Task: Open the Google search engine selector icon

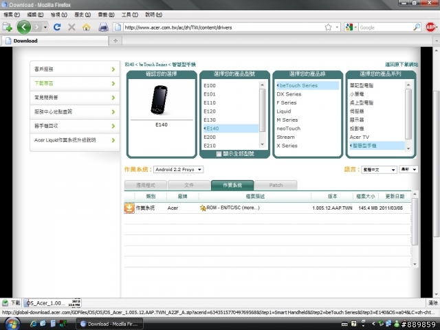Action: [351, 27]
